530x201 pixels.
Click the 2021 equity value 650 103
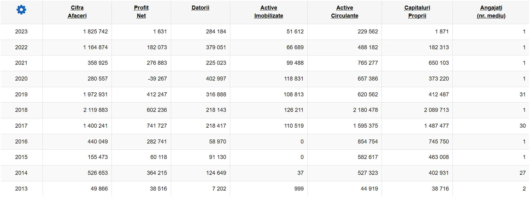[438, 63]
